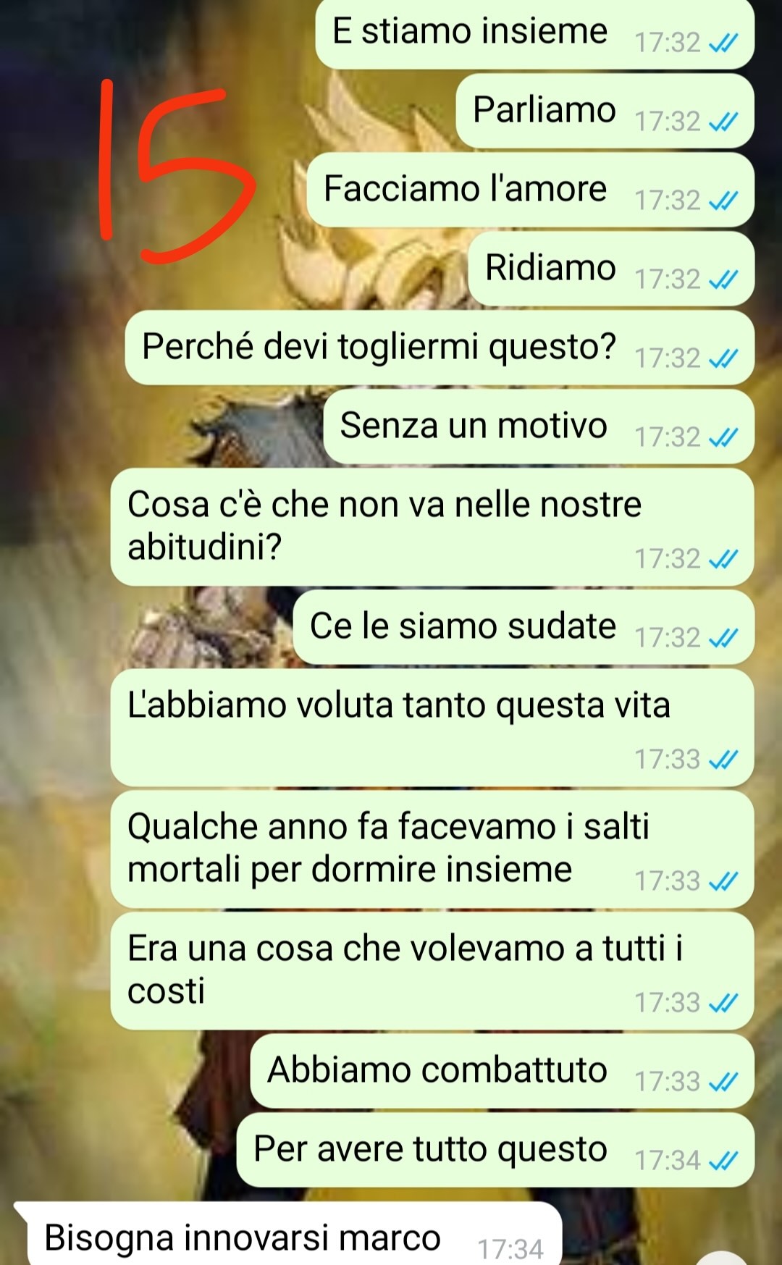Viewport: 782px width, 1265px height.
Task: Select the "L'abbiamo voluta tanto questa vita" bubble
Action: [x=432, y=728]
